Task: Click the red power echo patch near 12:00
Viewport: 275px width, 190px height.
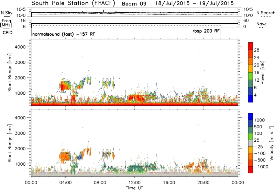Action: 136,98
